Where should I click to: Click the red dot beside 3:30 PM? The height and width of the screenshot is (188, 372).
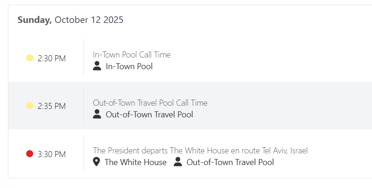point(29,153)
